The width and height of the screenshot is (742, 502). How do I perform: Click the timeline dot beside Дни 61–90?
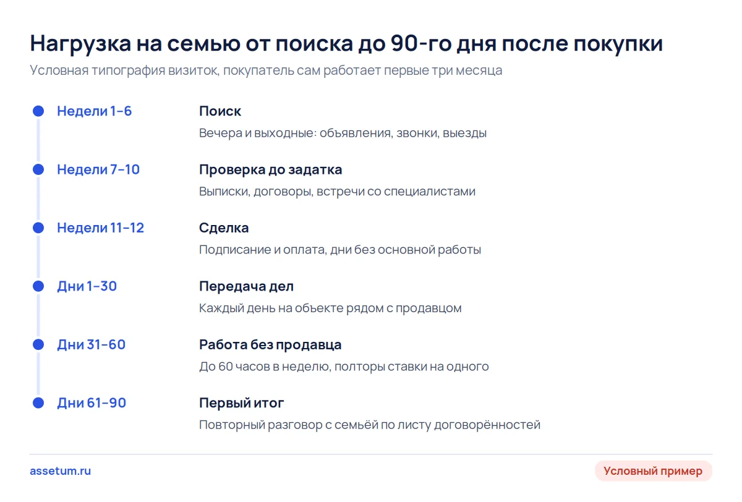point(38,403)
